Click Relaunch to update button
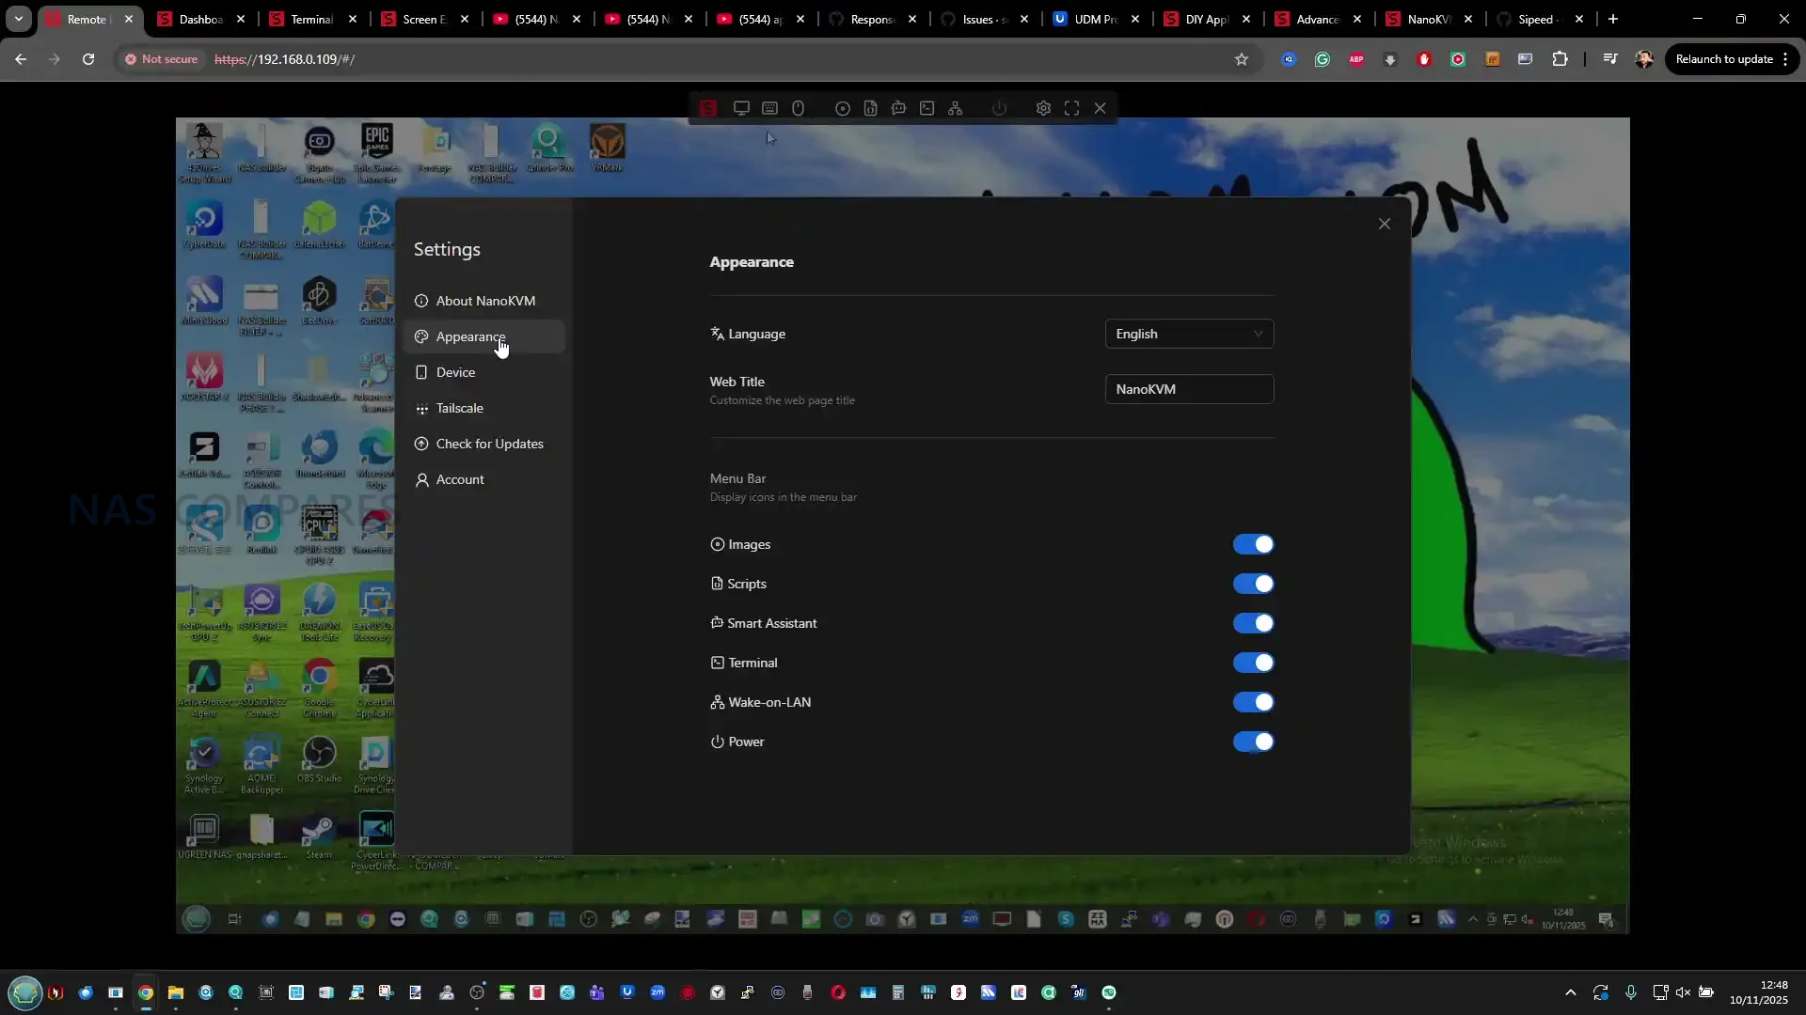Viewport: 1806px width, 1015px height. pos(1723,59)
